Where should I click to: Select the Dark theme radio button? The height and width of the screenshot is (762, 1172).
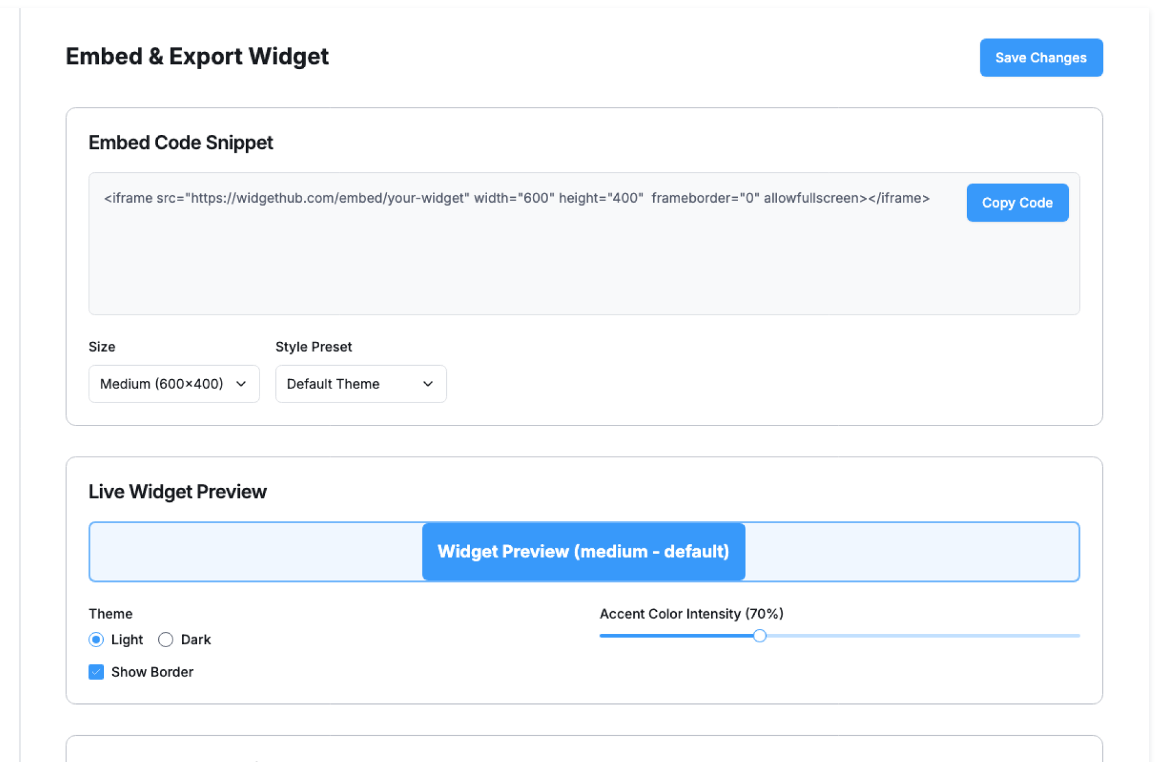tap(165, 639)
